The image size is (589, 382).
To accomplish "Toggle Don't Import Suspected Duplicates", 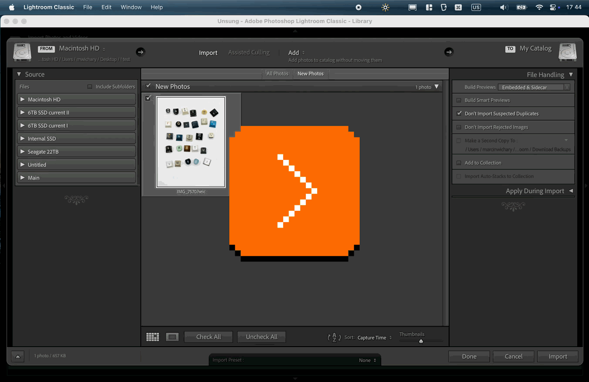I will coord(459,113).
